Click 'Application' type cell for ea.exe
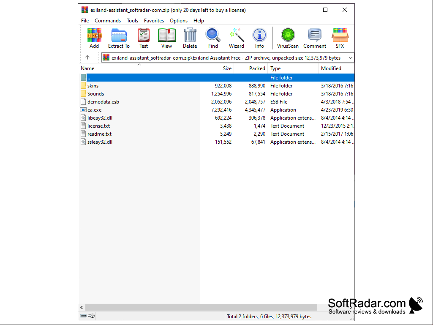The image size is (433, 325). (283, 110)
